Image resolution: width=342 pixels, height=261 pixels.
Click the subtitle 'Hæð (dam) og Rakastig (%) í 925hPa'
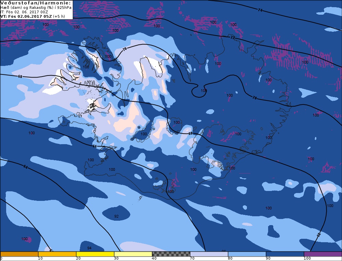point(36,8)
